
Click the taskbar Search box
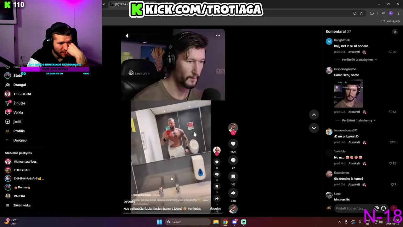[188, 222]
